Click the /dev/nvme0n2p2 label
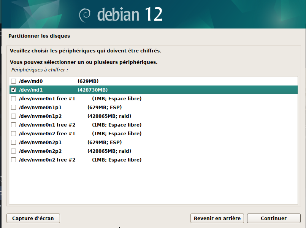The width and height of the screenshot is (306, 228). [40, 151]
